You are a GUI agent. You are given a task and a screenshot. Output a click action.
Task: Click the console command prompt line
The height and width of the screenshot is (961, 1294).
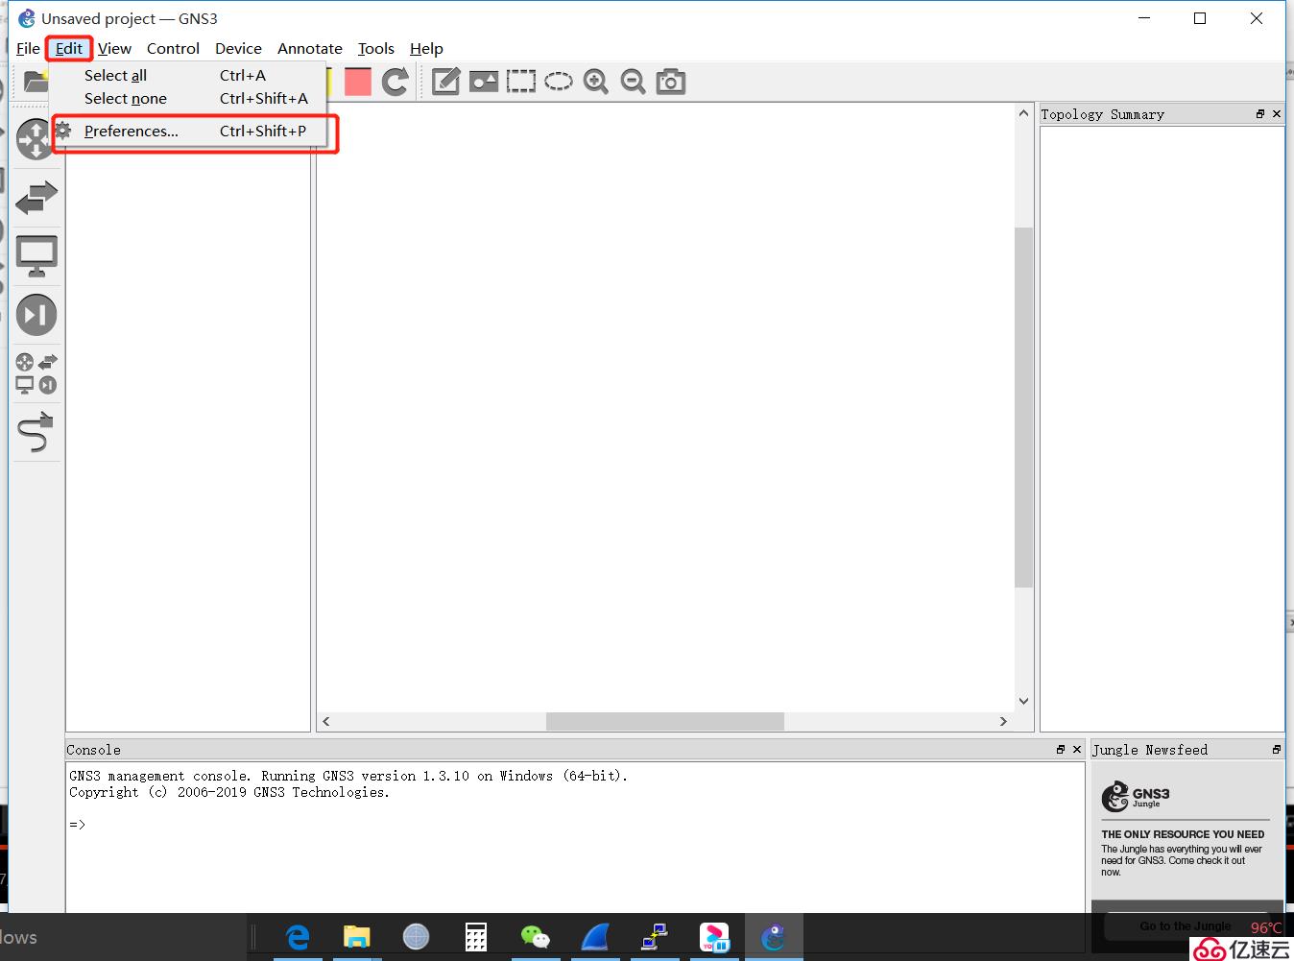pyautogui.click(x=78, y=825)
